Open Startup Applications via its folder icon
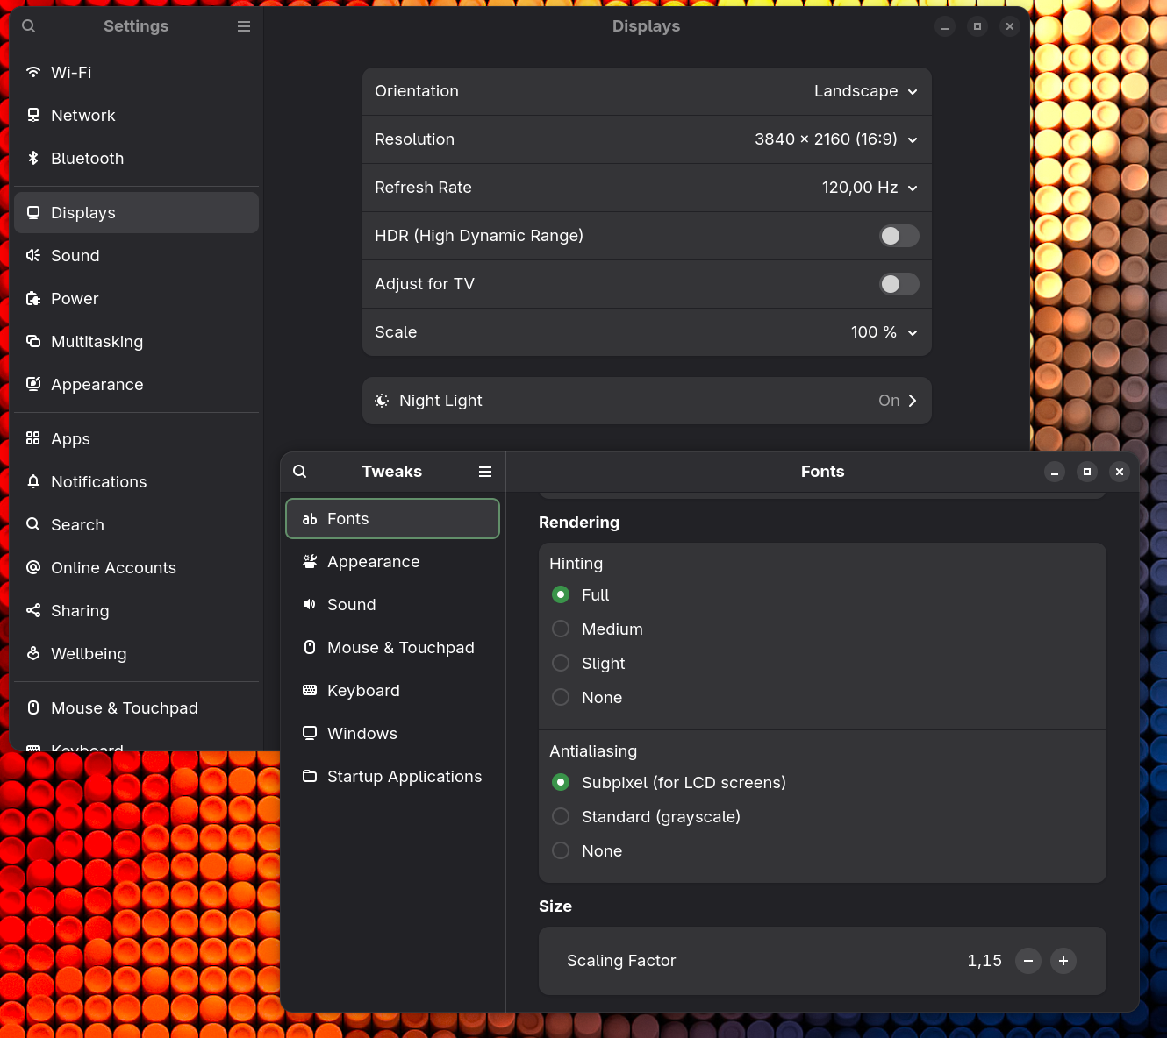 [310, 776]
